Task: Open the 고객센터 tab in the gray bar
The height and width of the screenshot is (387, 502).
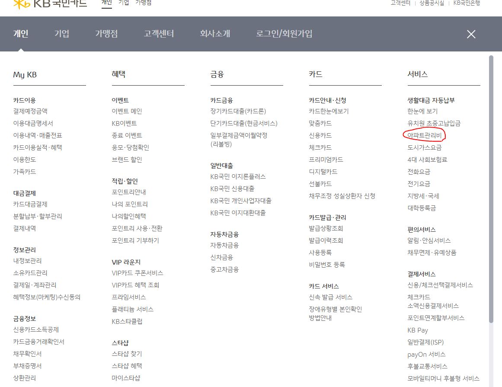Action: pos(159,34)
